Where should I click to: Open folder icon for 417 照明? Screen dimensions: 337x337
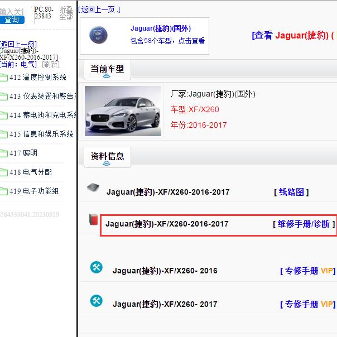coord(4,153)
